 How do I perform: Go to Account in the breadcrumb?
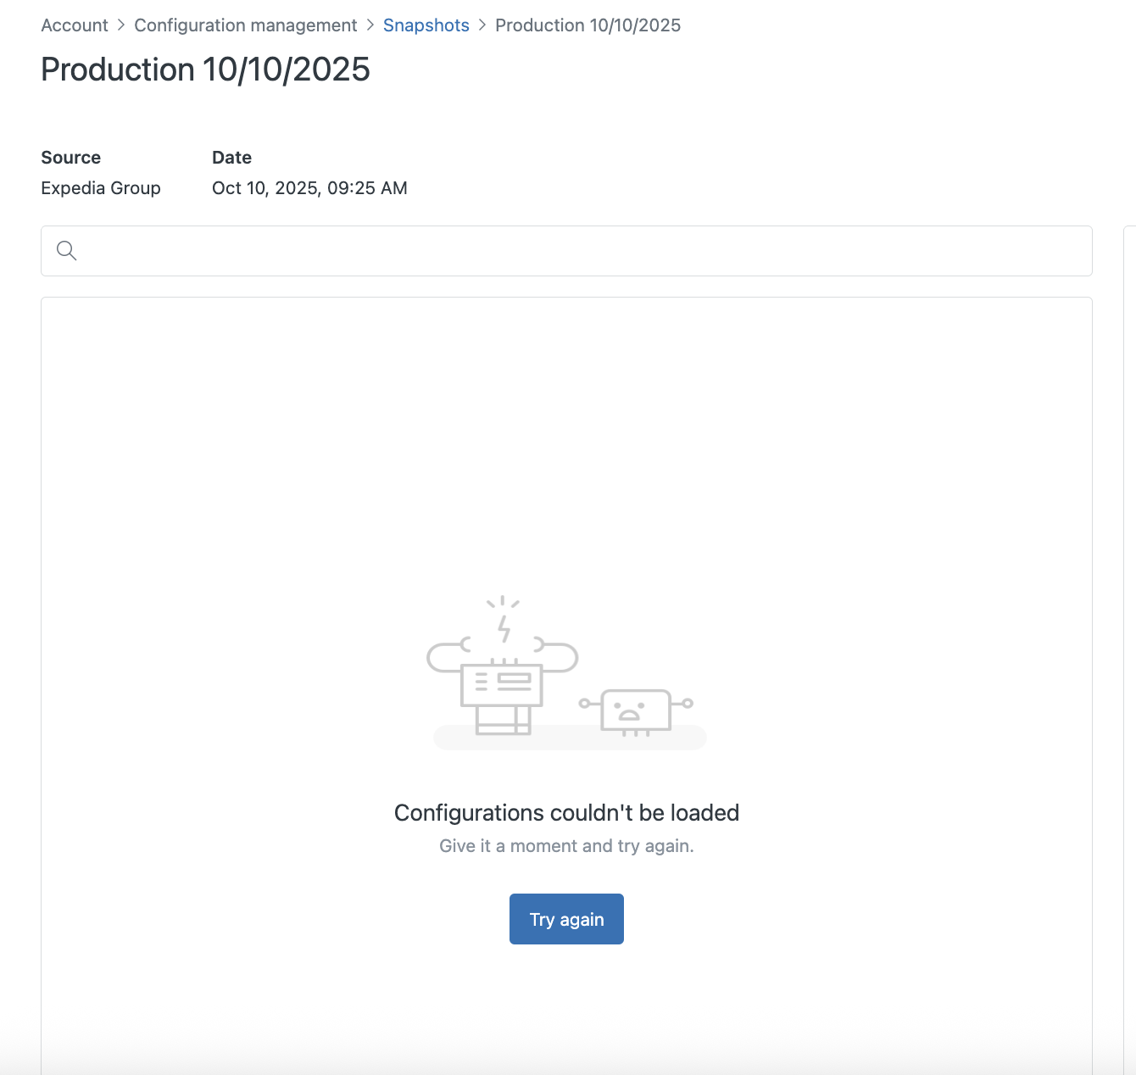click(75, 25)
